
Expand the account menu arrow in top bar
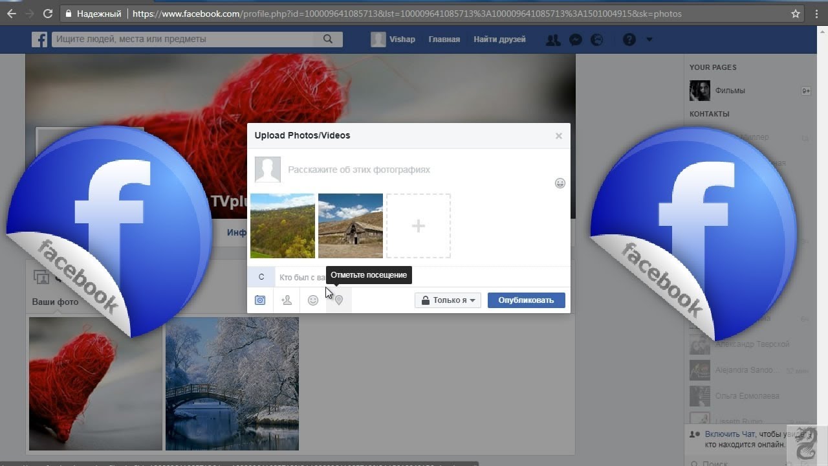[649, 39]
